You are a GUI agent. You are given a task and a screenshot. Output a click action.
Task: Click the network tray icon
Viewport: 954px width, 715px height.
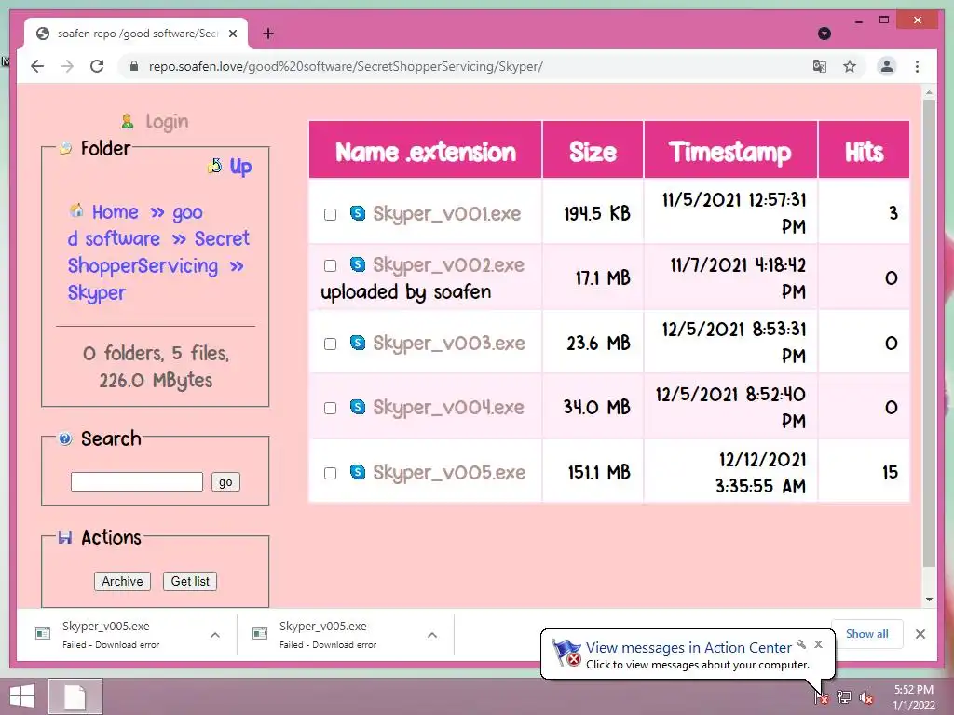click(x=844, y=696)
